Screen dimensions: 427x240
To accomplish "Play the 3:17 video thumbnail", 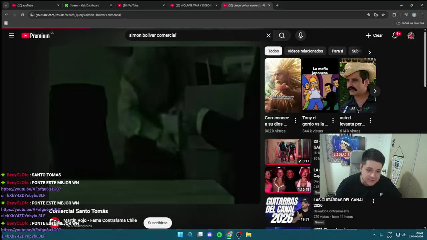I will (x=288, y=152).
